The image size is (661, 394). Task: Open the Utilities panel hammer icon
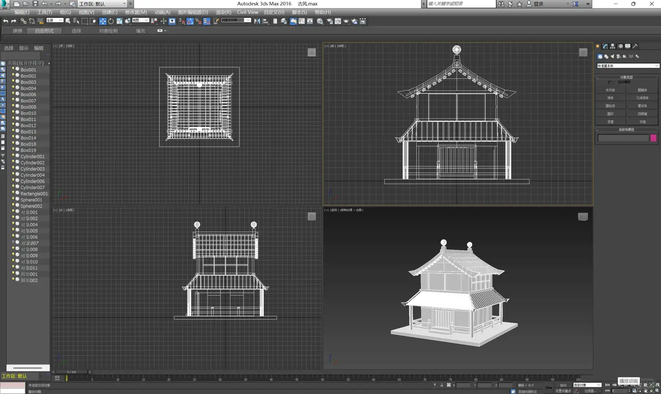point(635,46)
